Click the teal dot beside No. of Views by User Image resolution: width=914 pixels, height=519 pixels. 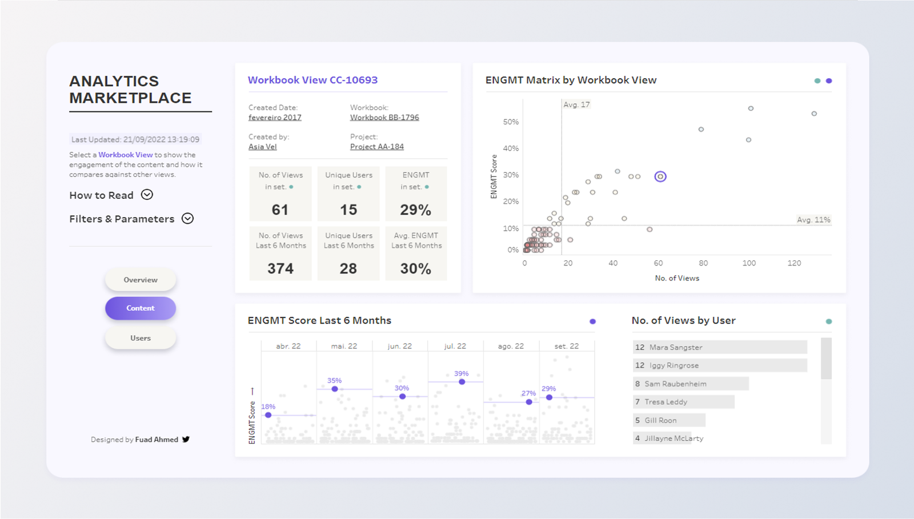[x=829, y=321]
